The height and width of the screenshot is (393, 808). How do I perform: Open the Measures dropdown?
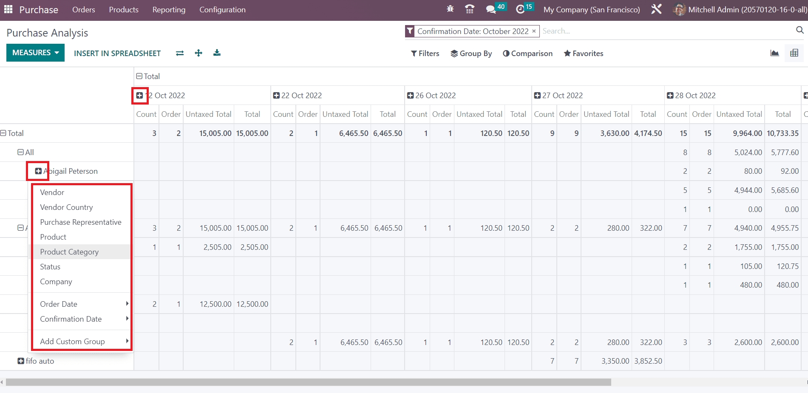pyautogui.click(x=35, y=53)
